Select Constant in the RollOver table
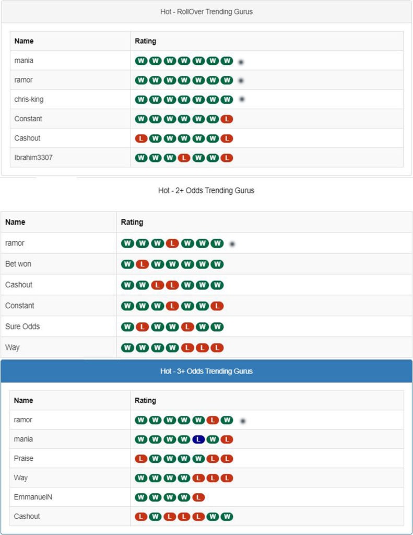413x535 pixels. pos(28,119)
